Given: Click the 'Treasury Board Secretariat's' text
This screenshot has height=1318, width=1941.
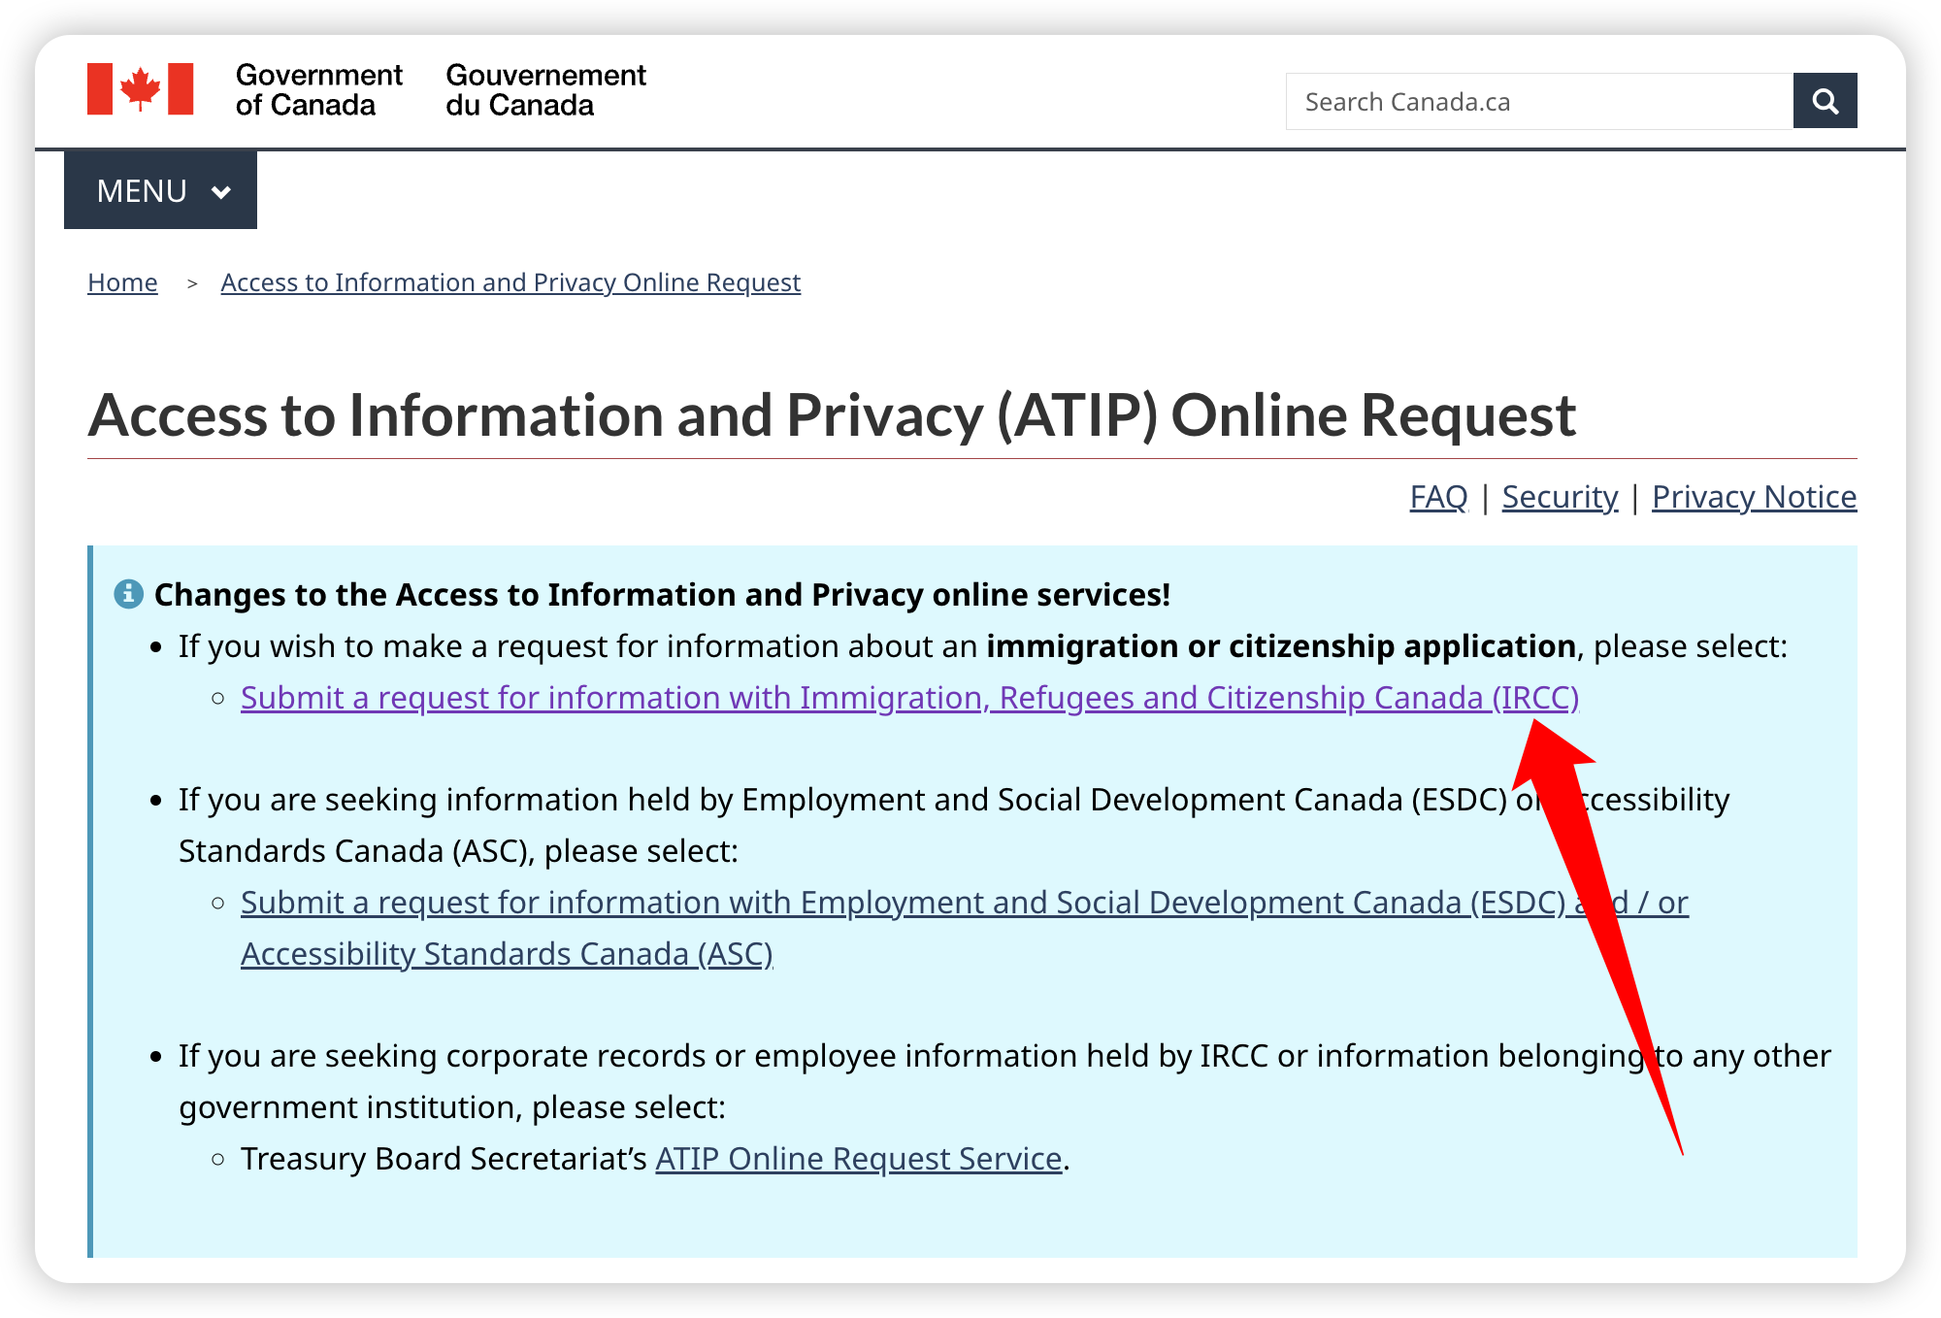Looking at the screenshot, I should [444, 1159].
